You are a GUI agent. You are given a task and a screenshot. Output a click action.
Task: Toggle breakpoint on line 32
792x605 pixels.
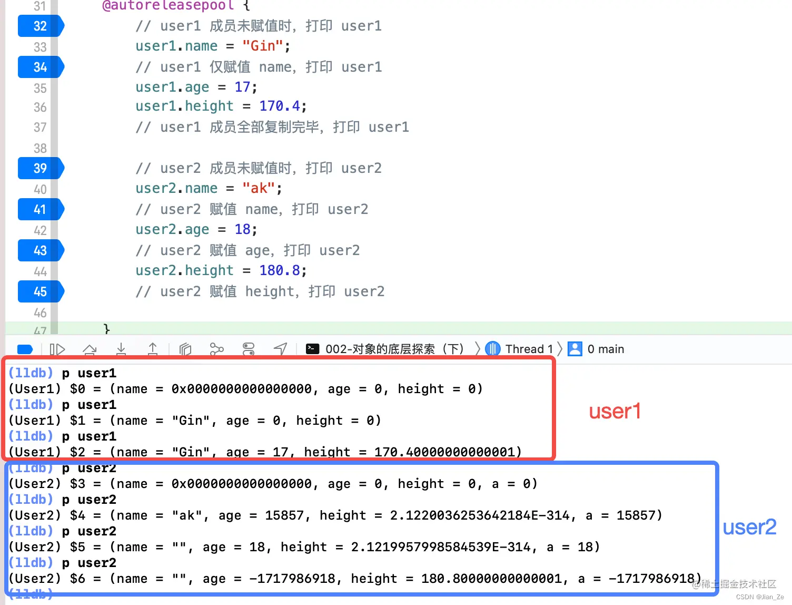[x=41, y=26]
